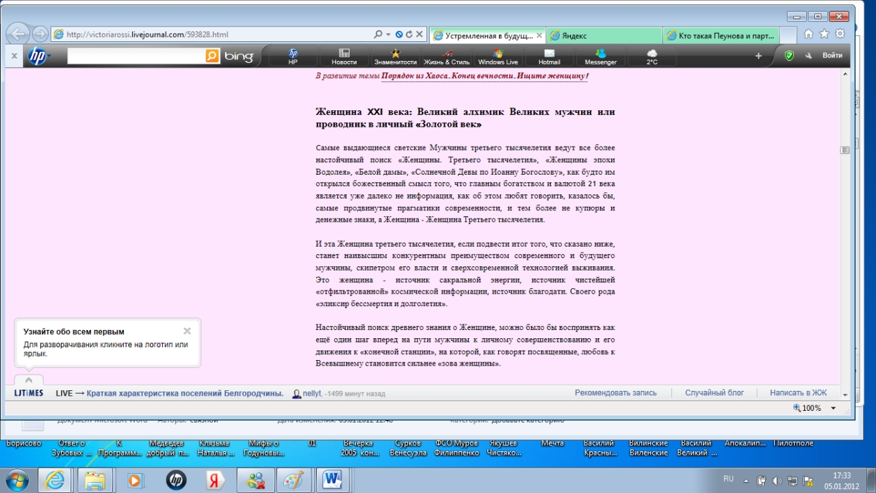Viewport: 876px width, 493px height.
Task: Click the scrollbar up arrow
Action: [845, 73]
